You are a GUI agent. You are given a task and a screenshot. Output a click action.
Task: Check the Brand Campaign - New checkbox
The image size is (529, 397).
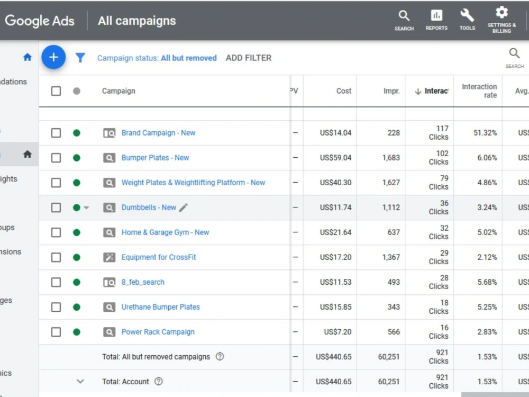(x=56, y=133)
